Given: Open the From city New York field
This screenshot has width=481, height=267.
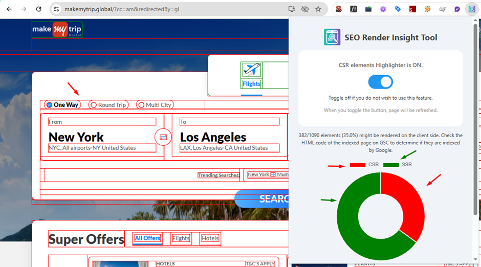Looking at the screenshot, I should tap(102, 137).
